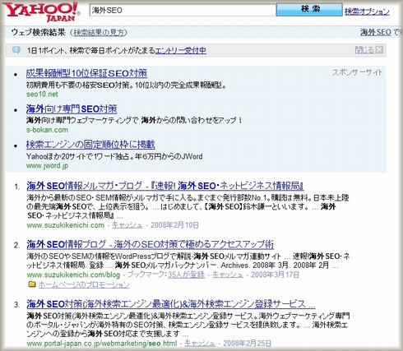Click the folder icon under result 2
This screenshot has width=403, height=351.
point(32,284)
